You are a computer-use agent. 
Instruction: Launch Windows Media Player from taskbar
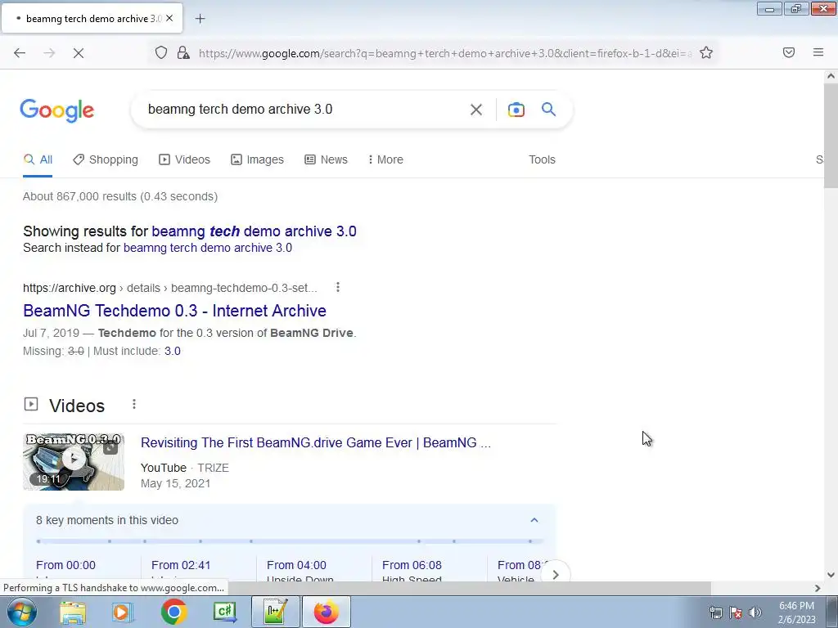coord(123,612)
